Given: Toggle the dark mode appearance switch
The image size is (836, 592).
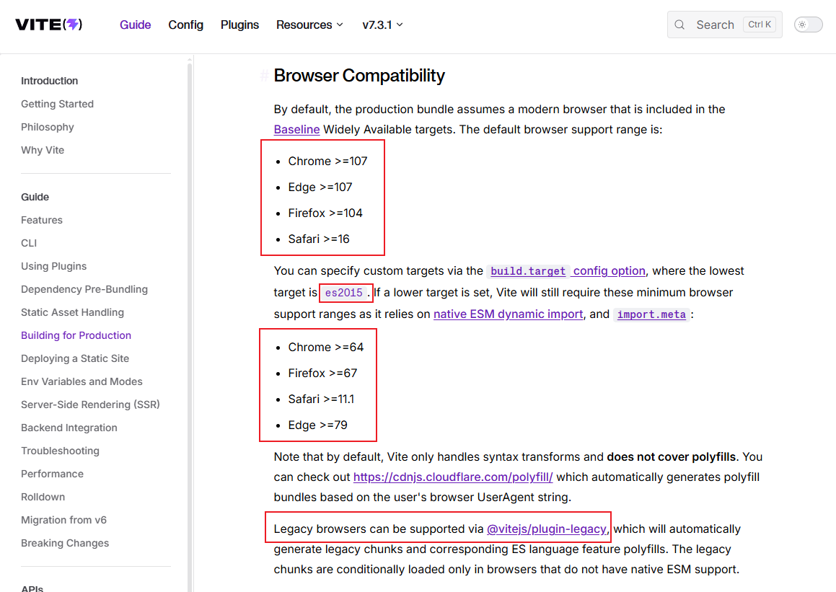Looking at the screenshot, I should [808, 25].
